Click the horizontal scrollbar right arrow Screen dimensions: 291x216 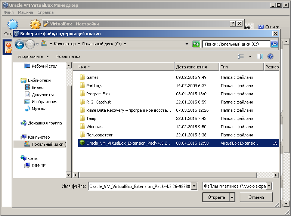click(276, 175)
